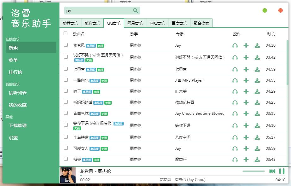The height and width of the screenshot is (186, 291).
Task: Download 一路向北 track
Action: pyautogui.click(x=257, y=80)
